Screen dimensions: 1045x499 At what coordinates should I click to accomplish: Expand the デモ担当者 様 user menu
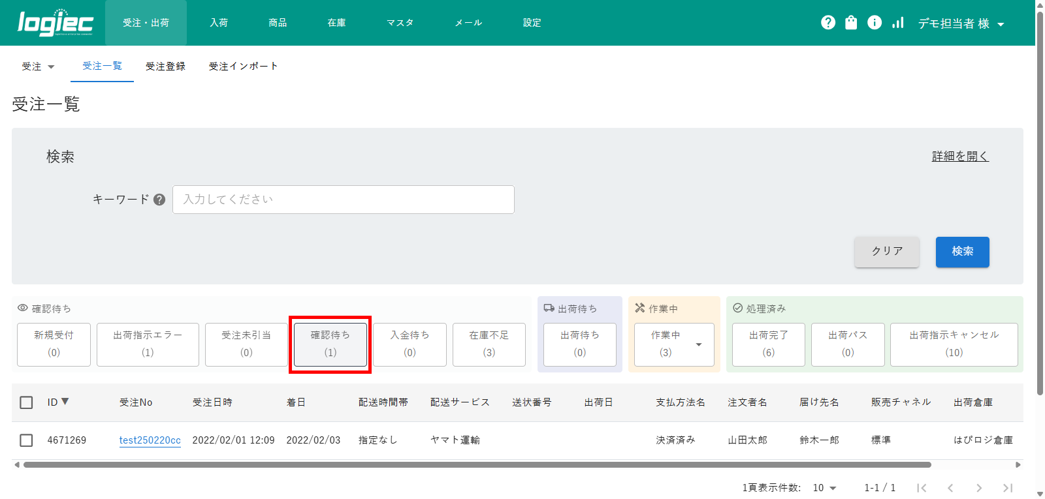(961, 23)
